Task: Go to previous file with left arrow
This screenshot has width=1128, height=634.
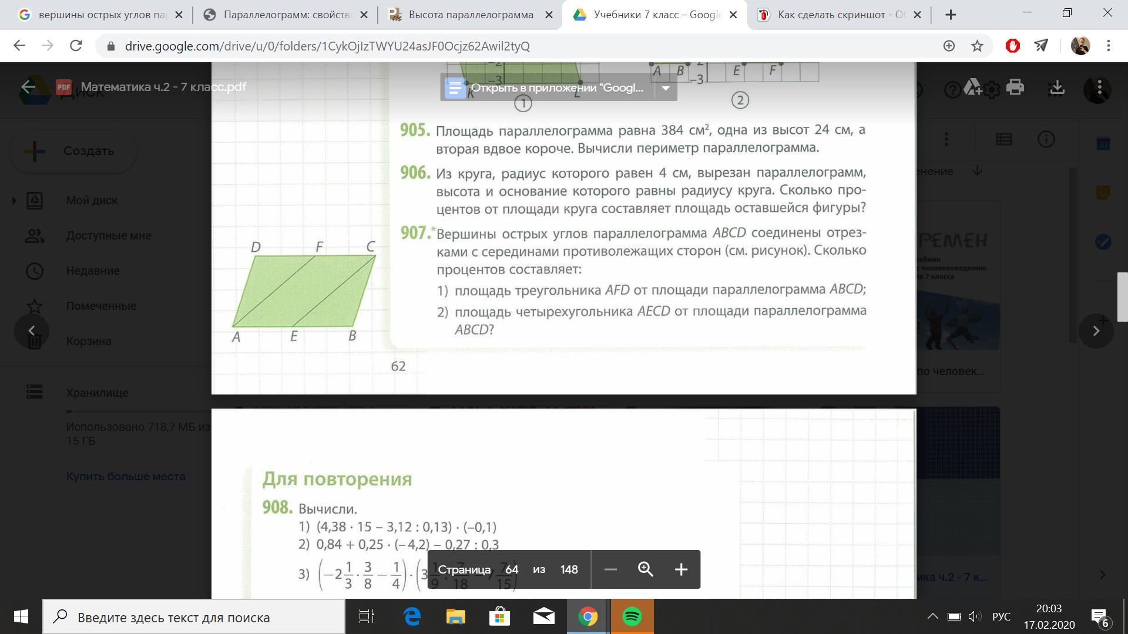Action: pyautogui.click(x=32, y=331)
